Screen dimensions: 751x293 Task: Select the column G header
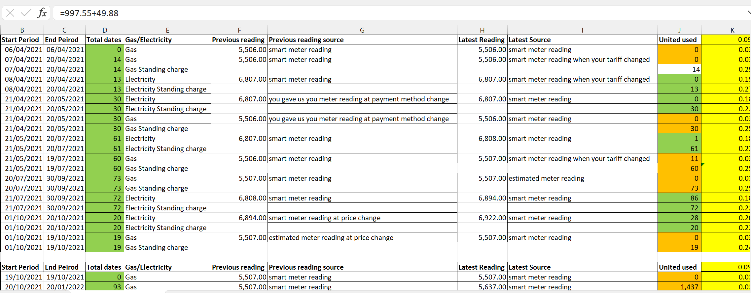pyautogui.click(x=362, y=30)
